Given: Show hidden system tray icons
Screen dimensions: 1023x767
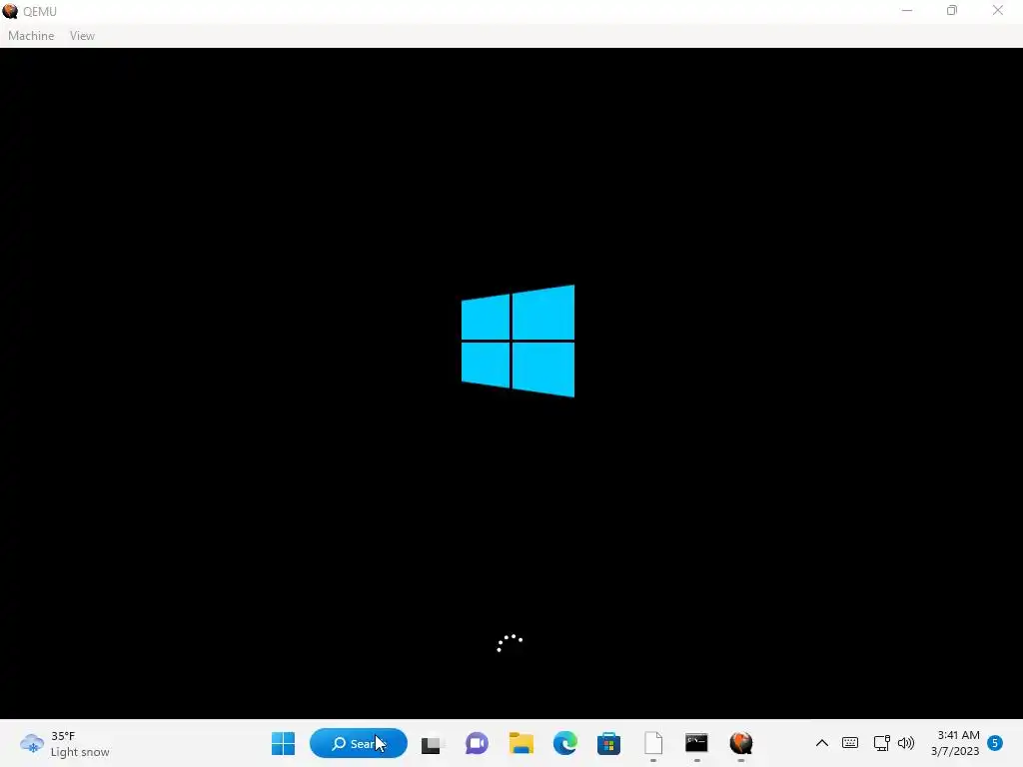Looking at the screenshot, I should 822,743.
